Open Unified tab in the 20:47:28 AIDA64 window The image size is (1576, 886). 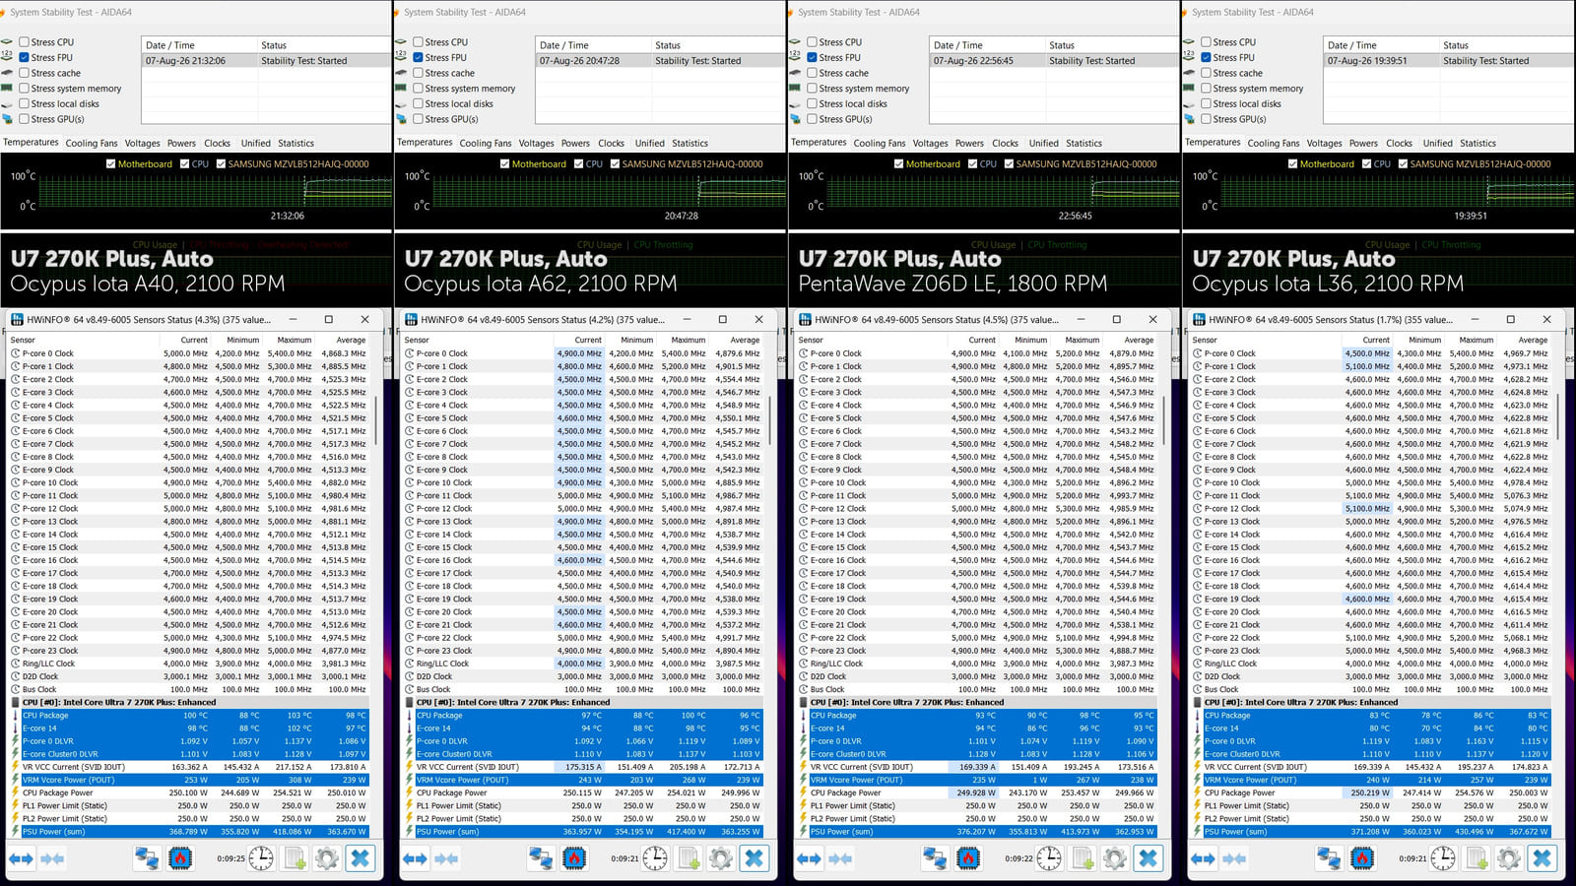(649, 143)
